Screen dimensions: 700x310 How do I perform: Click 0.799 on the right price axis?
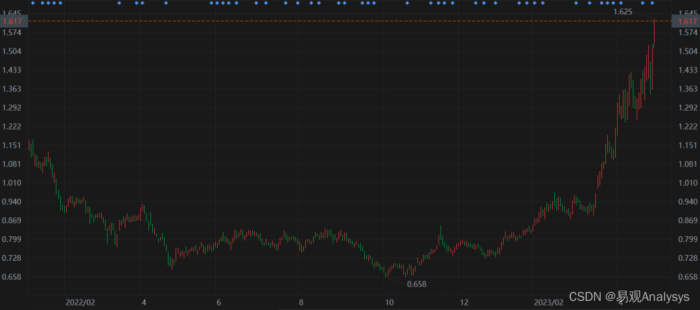coord(688,239)
